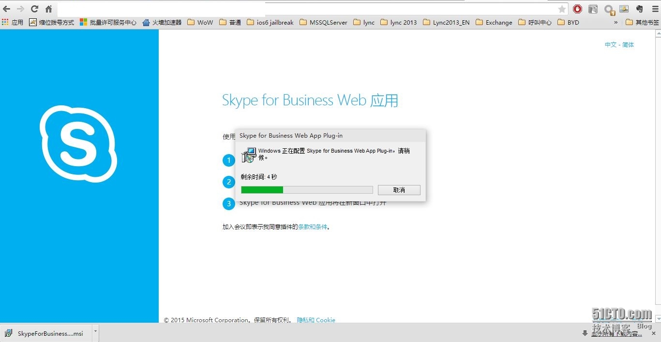Click the installer progress bar
Screen dimensions: 661x342
click(x=307, y=190)
